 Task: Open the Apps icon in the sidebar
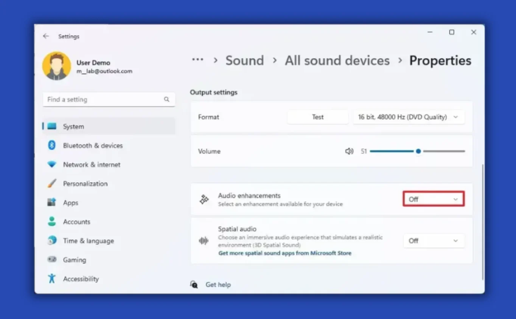(x=51, y=203)
